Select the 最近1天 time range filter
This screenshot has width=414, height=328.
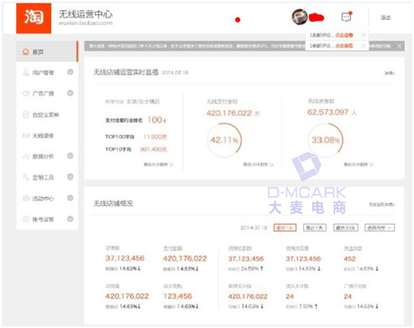point(285,227)
